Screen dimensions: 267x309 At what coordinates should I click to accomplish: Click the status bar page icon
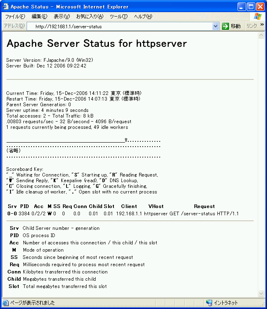coord(6,303)
